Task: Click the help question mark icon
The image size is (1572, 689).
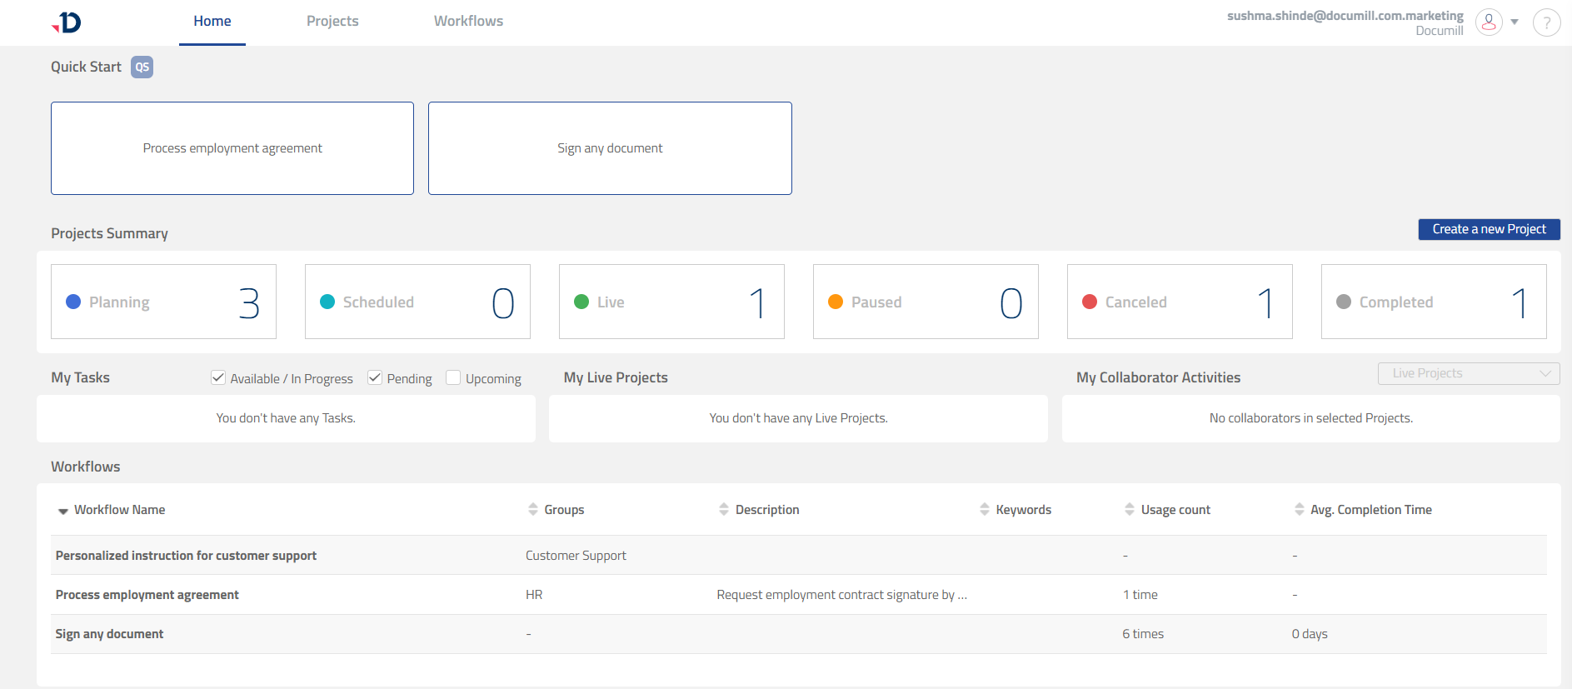Action: pyautogui.click(x=1546, y=22)
